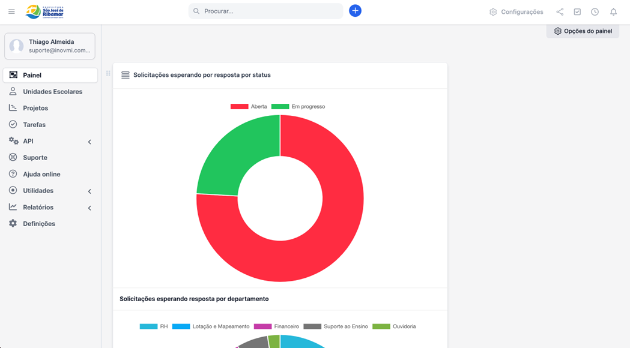Grab the widget drag handle dots
The width and height of the screenshot is (630, 348).
pos(108,74)
